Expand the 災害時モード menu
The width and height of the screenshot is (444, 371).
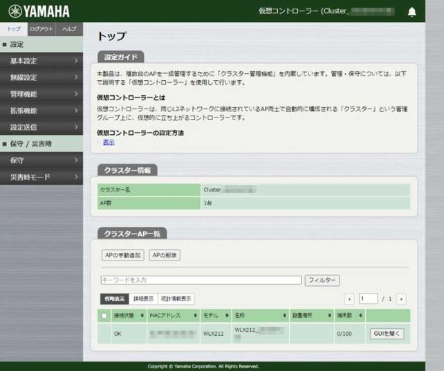tap(41, 177)
